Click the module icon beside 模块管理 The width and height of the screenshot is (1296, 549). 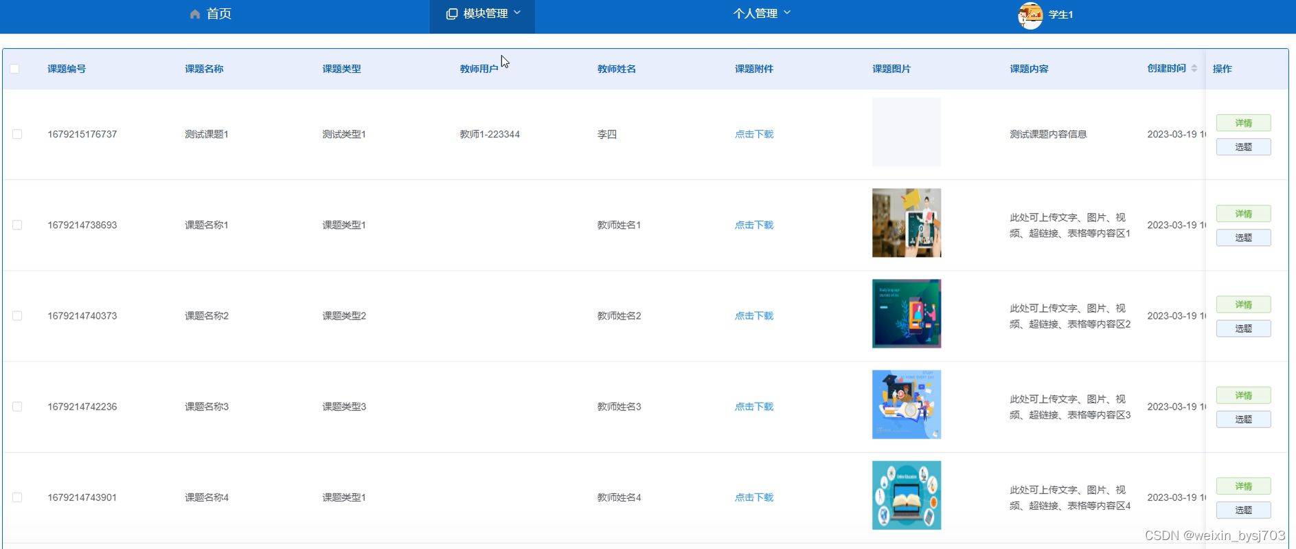pyautogui.click(x=452, y=14)
